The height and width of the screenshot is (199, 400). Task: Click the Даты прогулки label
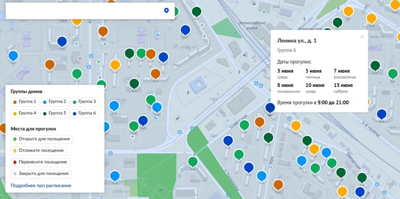[295, 62]
